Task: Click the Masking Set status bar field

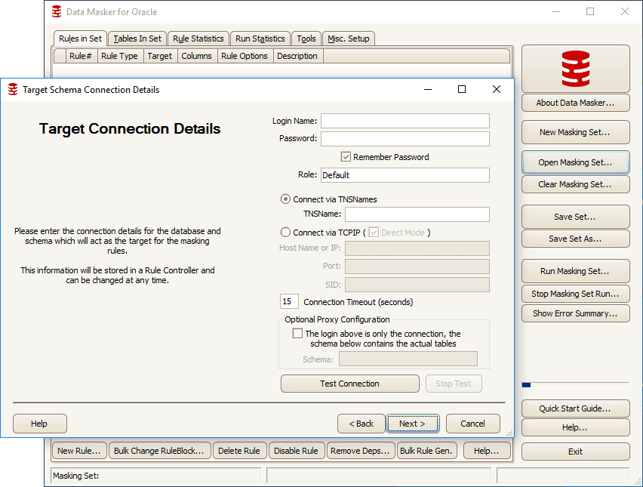Action: click(155, 476)
